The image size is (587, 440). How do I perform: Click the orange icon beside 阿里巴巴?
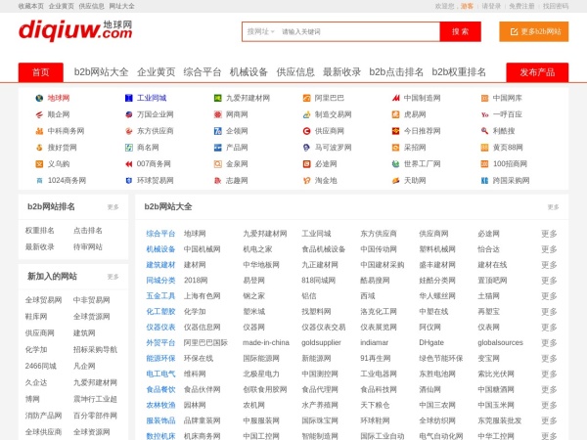coord(306,98)
